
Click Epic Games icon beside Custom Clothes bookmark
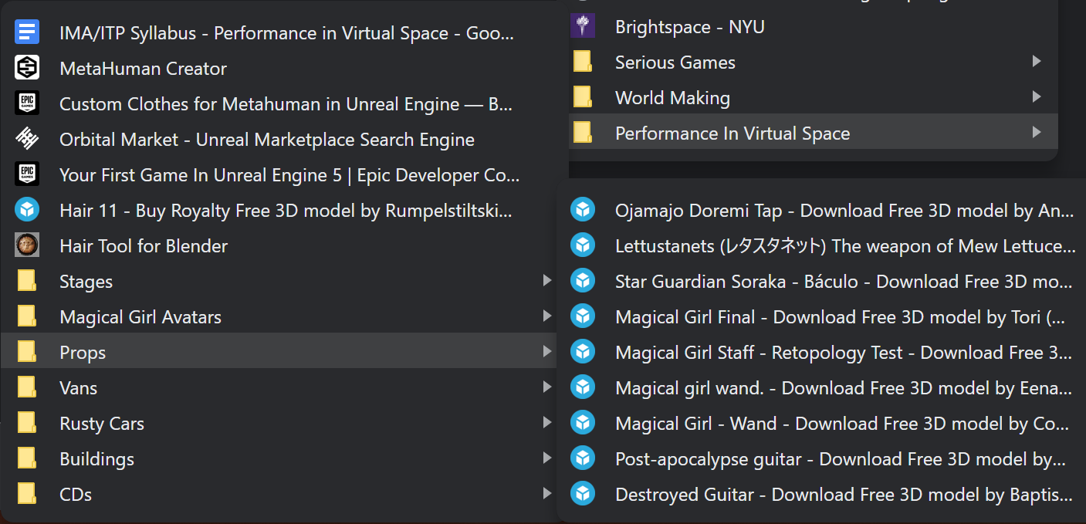click(27, 104)
